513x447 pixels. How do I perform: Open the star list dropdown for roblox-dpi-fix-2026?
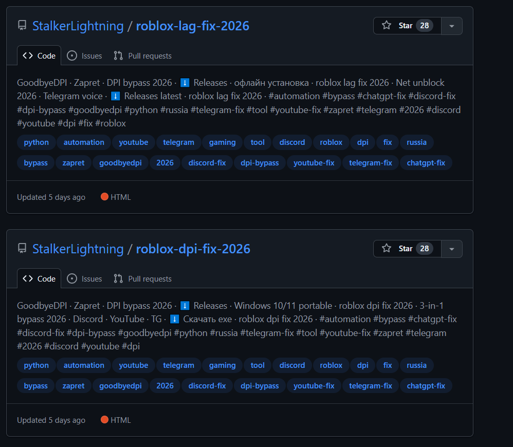point(451,249)
